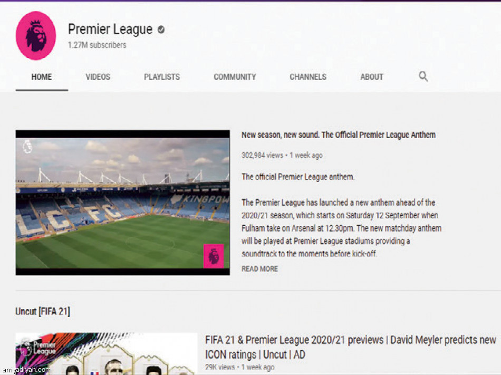Click the verified badge next to channel name

click(161, 30)
